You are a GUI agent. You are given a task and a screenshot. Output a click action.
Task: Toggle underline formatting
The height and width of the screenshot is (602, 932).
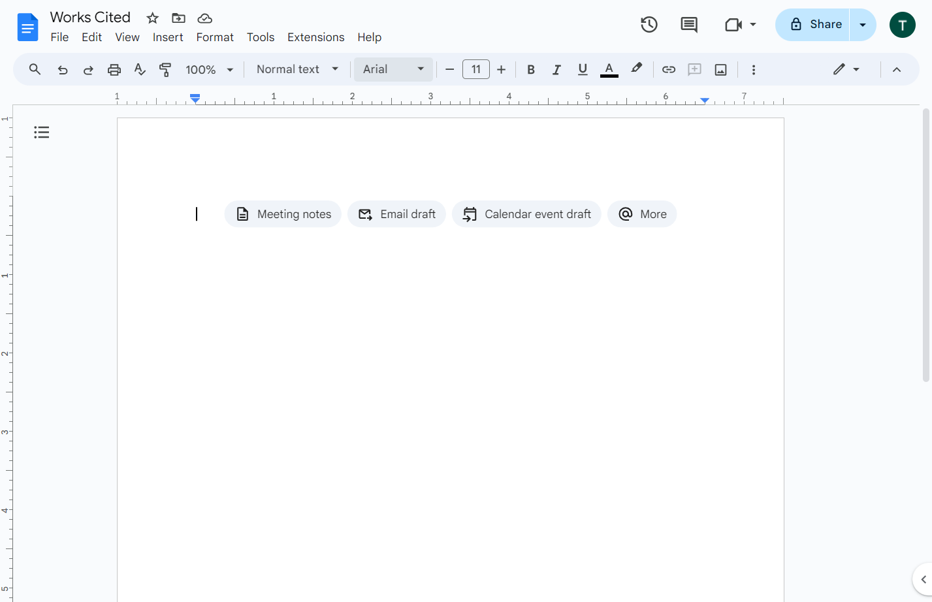(583, 70)
